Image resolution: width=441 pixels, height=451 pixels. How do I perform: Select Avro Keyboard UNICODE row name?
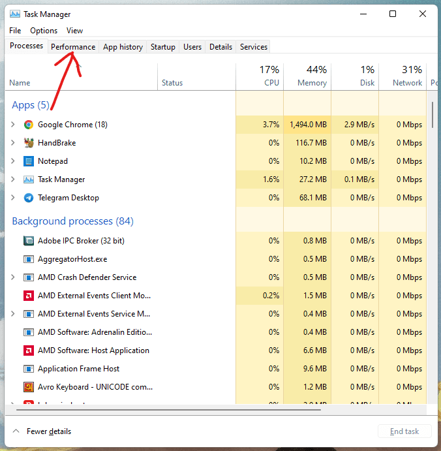tap(95, 387)
